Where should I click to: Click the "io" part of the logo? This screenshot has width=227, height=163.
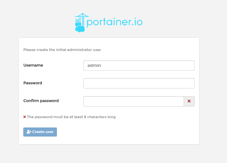(138, 22)
